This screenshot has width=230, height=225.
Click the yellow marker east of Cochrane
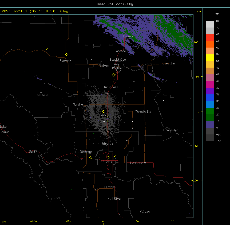(91, 158)
